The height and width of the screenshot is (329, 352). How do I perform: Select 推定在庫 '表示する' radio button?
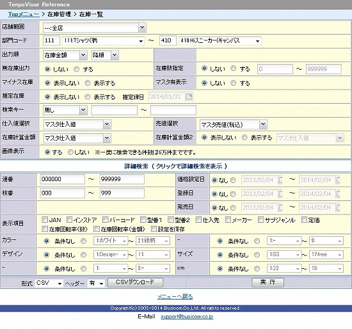click(x=88, y=97)
